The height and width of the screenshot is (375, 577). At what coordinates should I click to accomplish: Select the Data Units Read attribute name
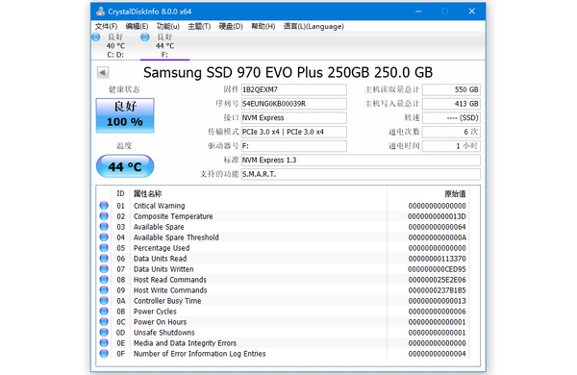coord(160,259)
